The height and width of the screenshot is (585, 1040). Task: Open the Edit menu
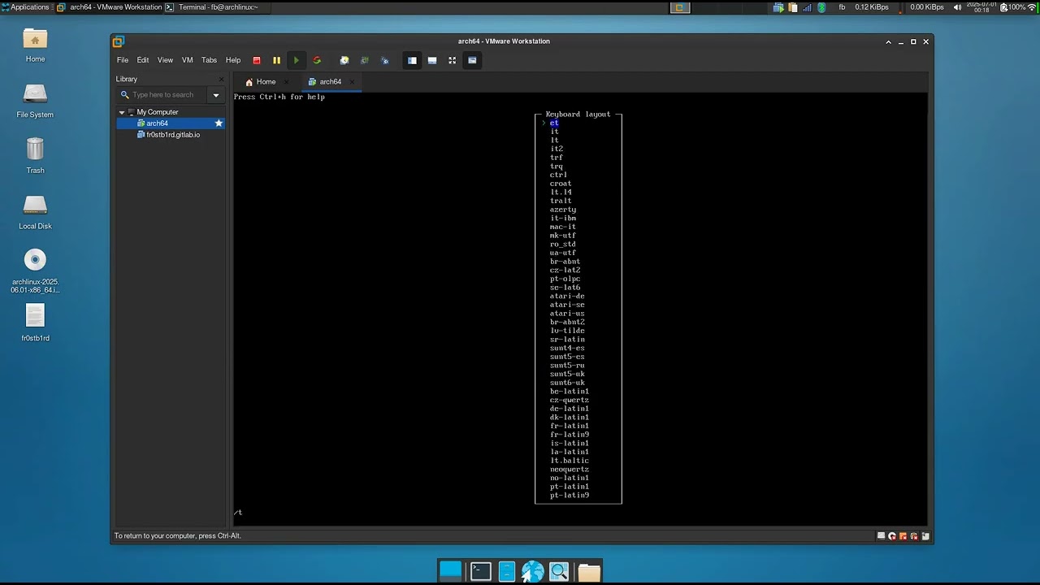coord(143,60)
